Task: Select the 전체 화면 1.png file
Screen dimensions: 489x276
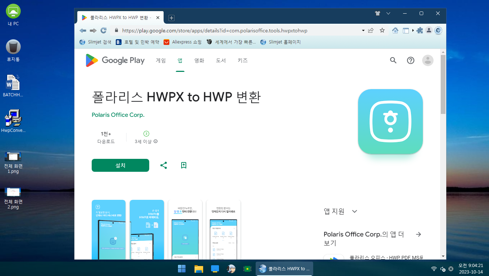Action: coord(13,163)
